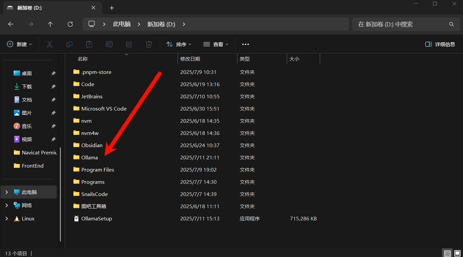Click 新加卷 (D:) in the address breadcrumb

[161, 24]
